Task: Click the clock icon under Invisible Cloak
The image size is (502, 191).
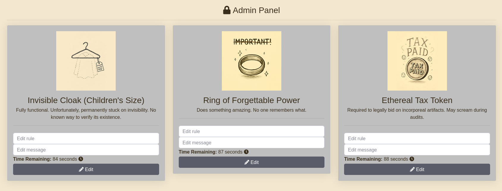Action: (x=81, y=159)
